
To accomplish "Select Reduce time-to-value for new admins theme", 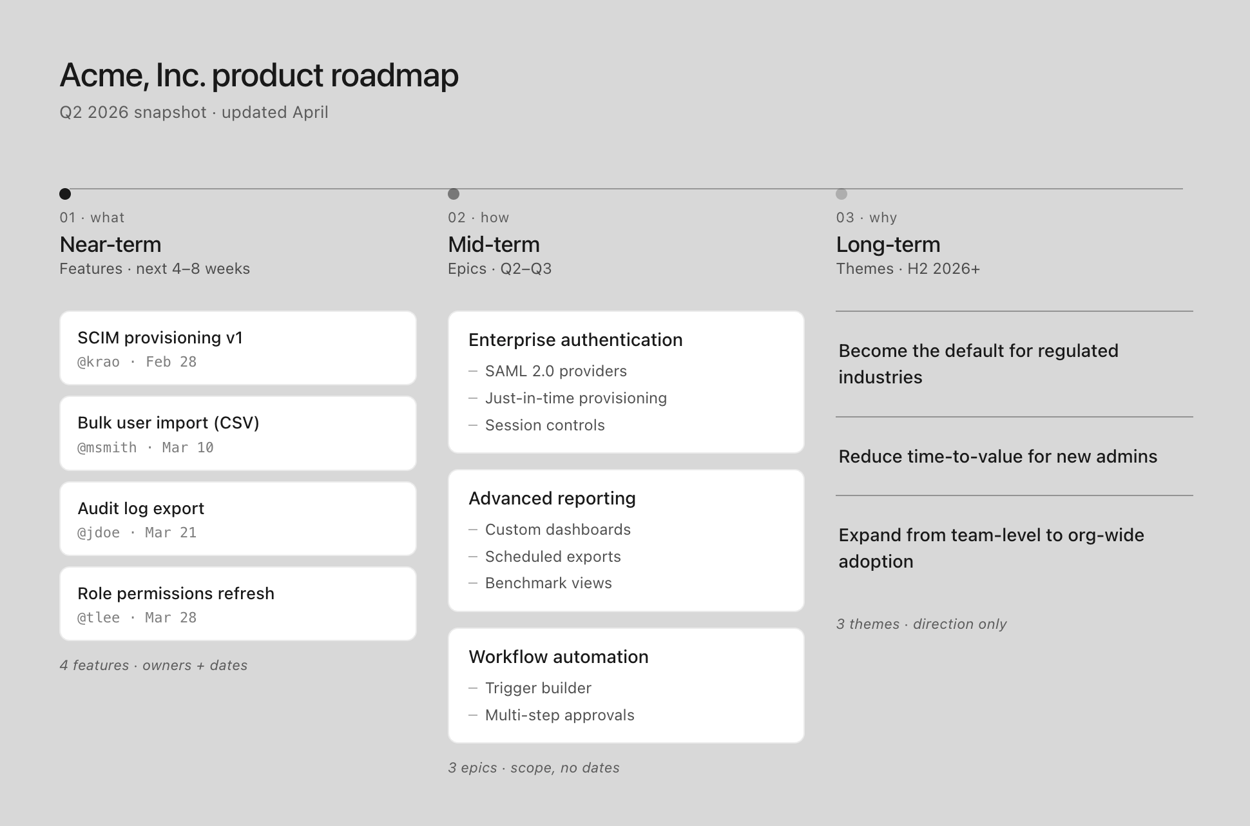I will (997, 456).
